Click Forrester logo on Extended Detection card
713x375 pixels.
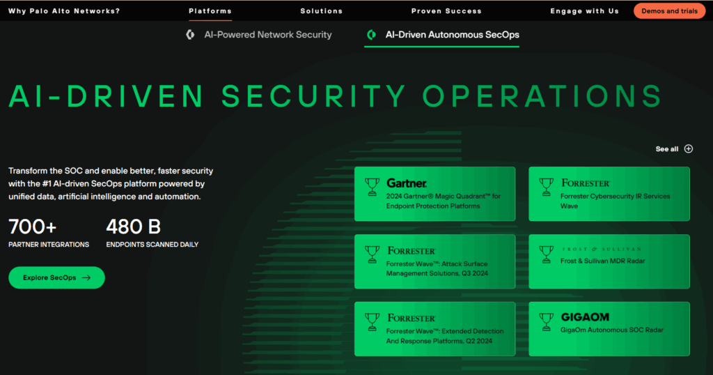tap(411, 318)
